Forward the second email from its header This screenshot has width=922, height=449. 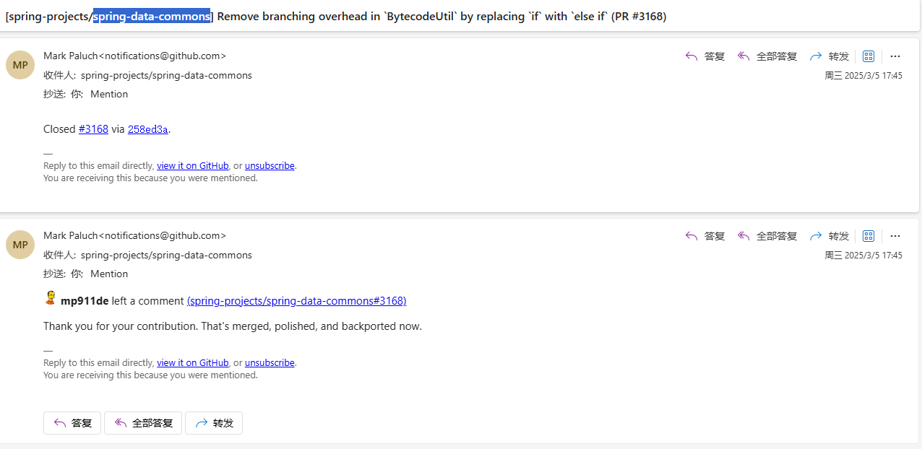tap(829, 236)
